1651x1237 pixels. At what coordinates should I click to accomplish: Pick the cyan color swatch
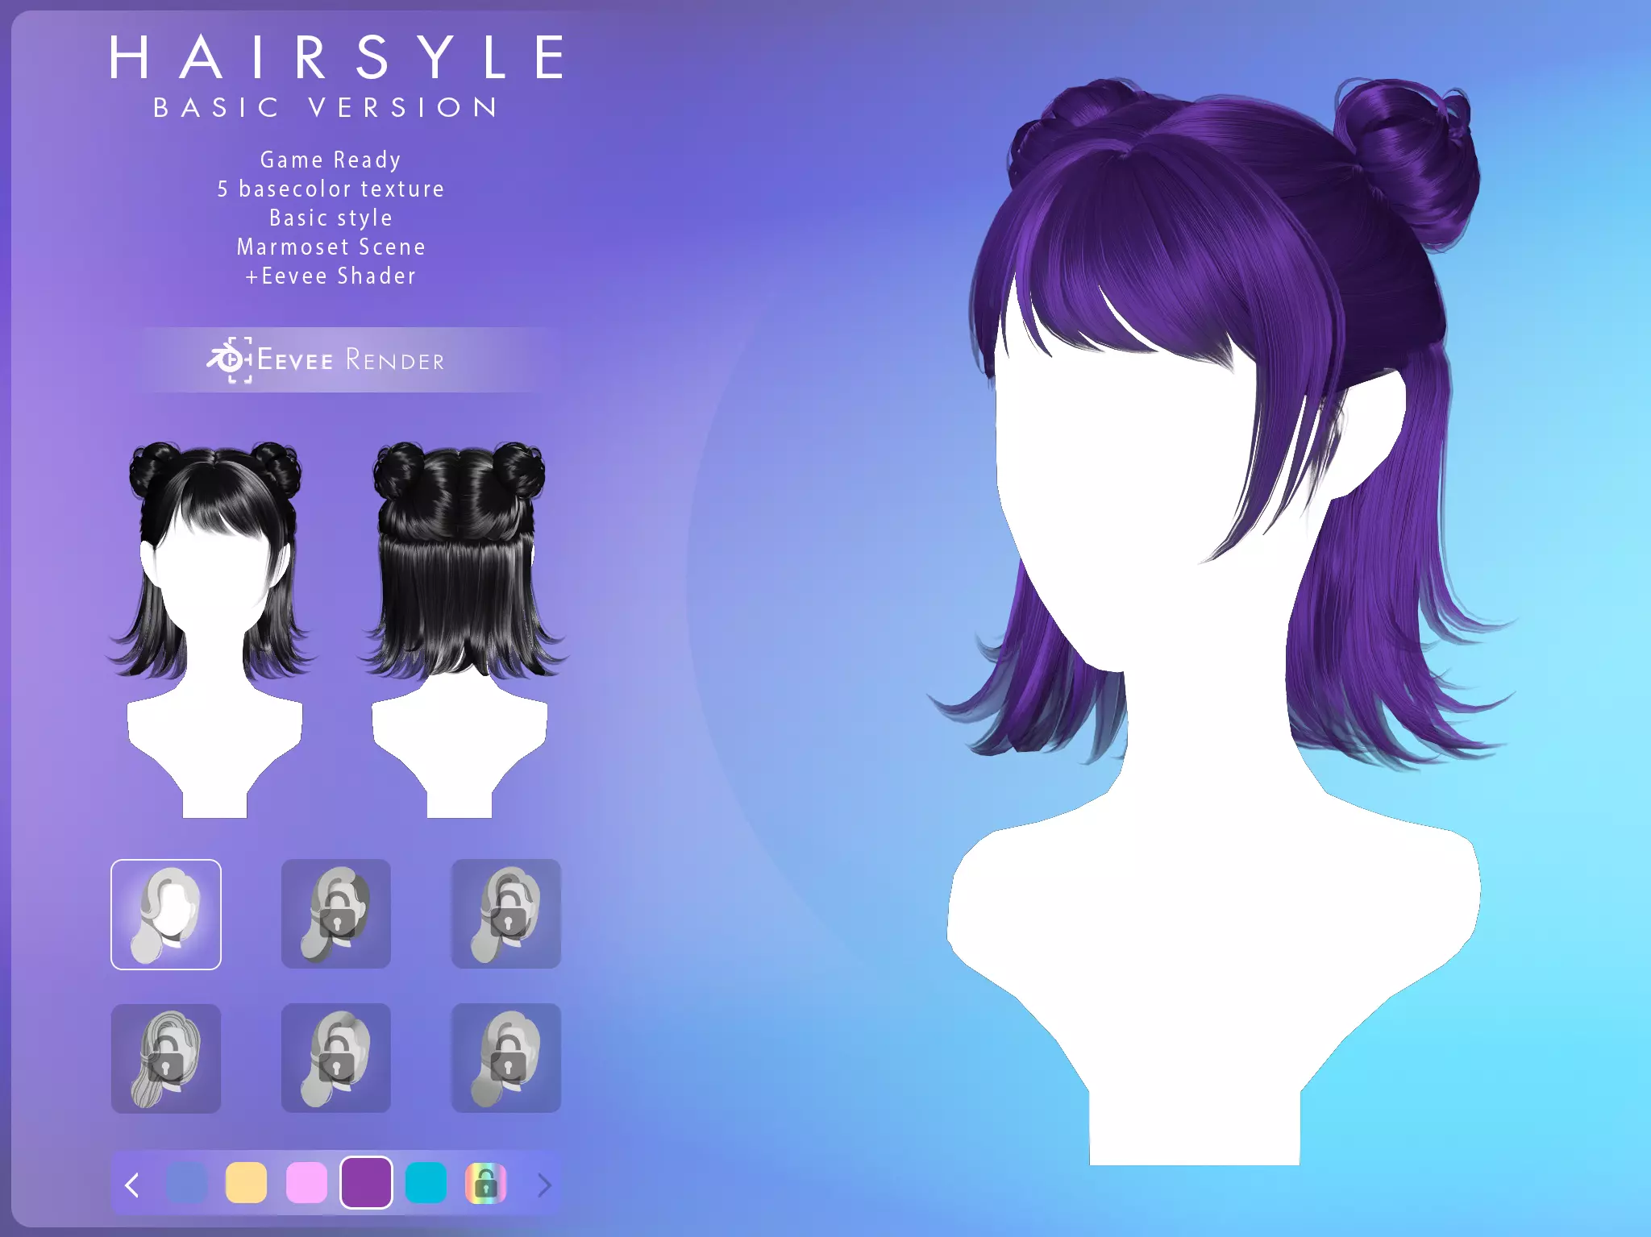426,1183
